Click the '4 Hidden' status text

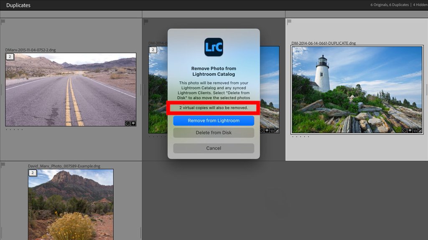pyautogui.click(x=420, y=5)
